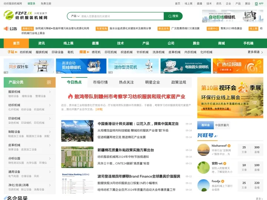Expand 服装机械 category arrow
The image size is (267, 200).
[x=50, y=92]
